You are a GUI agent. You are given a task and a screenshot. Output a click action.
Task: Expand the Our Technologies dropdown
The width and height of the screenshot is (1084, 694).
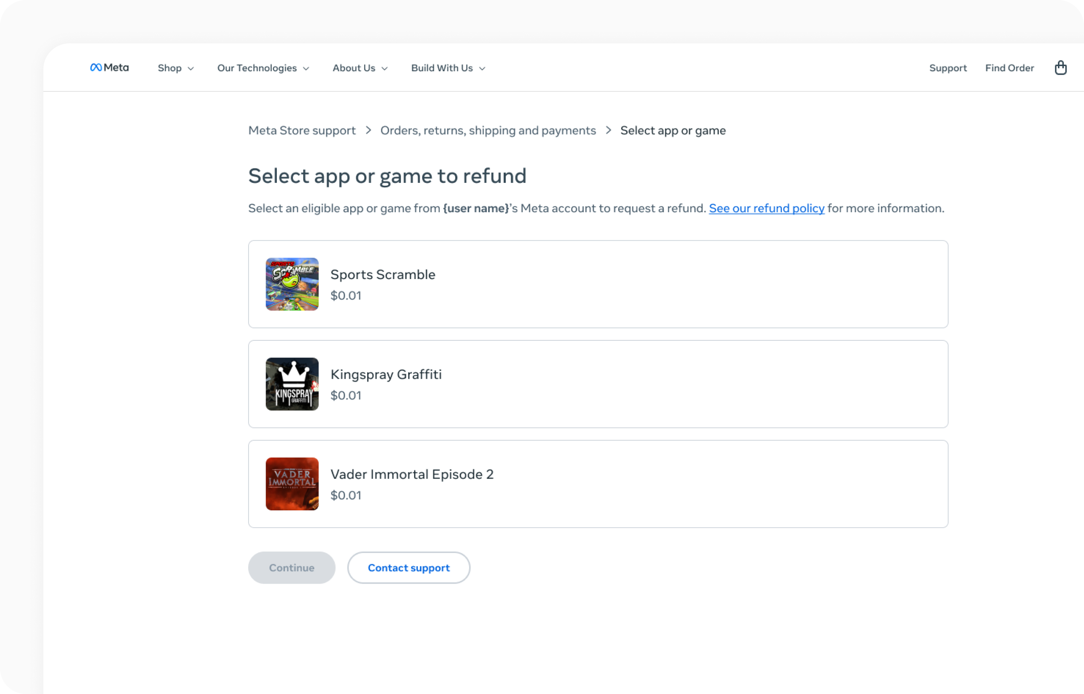263,68
